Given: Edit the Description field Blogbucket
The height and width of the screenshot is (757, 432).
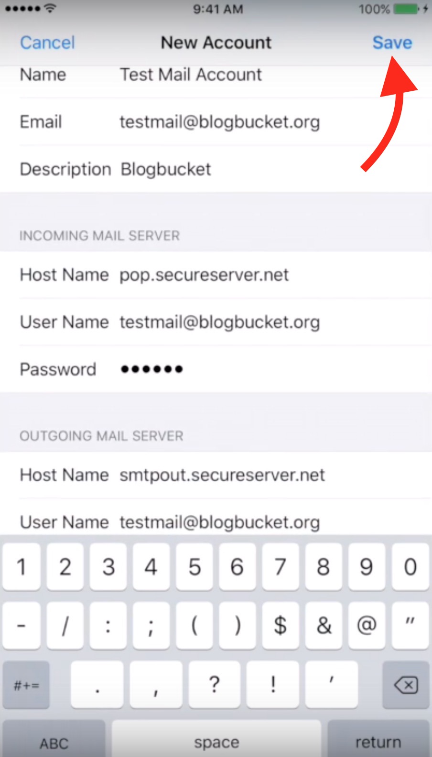Looking at the screenshot, I should [x=216, y=169].
